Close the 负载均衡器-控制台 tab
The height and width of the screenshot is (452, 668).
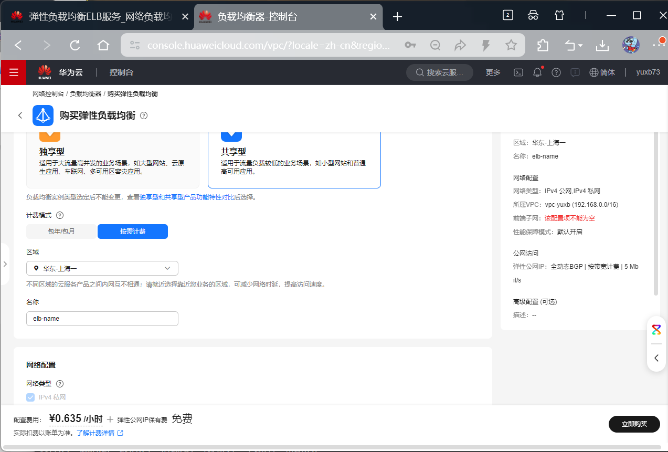click(x=373, y=16)
